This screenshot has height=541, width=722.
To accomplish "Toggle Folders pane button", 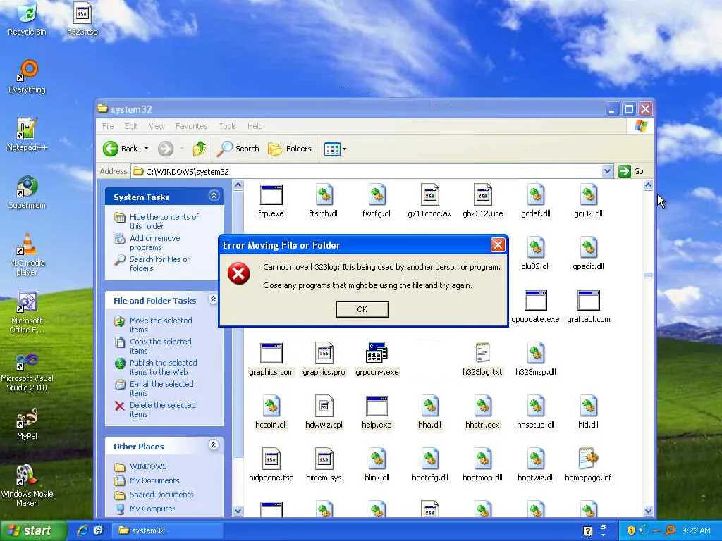I will tap(290, 149).
